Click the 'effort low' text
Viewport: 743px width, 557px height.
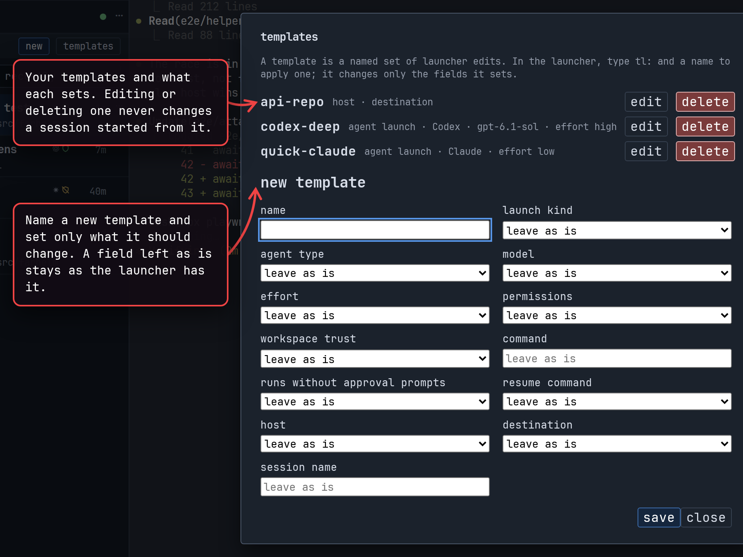click(526, 152)
